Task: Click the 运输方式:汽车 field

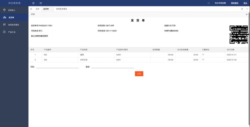Action: pyautogui.click(x=170, y=26)
